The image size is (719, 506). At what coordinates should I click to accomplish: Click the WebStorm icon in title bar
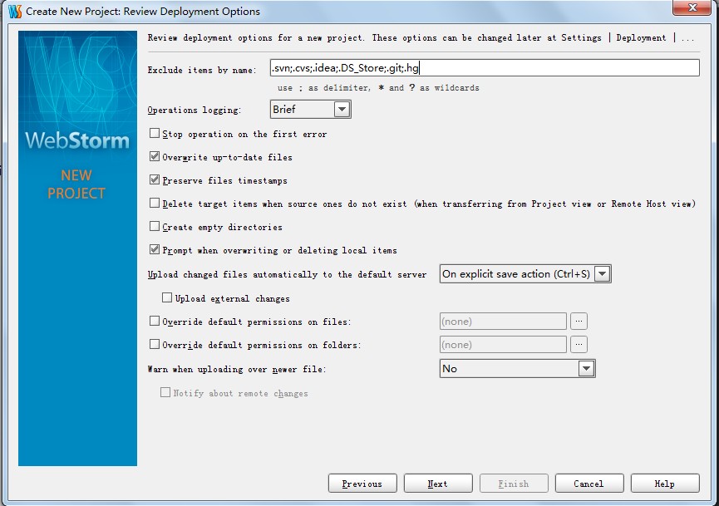(x=14, y=11)
